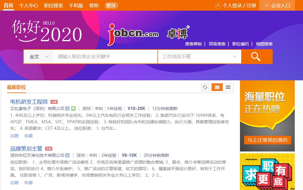Viewport: 303px width, 190px height.
Task: Open 地图搜索 map search
Action: [264, 44]
